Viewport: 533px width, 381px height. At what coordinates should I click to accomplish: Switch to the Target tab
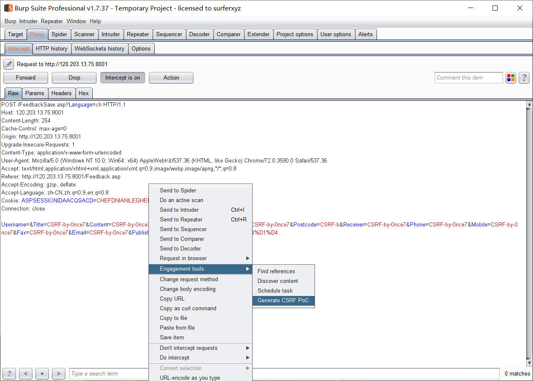(16, 35)
